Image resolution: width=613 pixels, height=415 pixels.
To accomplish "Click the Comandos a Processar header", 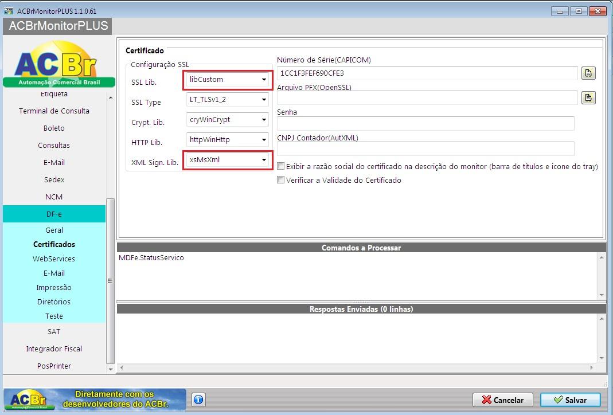I will tap(361, 248).
